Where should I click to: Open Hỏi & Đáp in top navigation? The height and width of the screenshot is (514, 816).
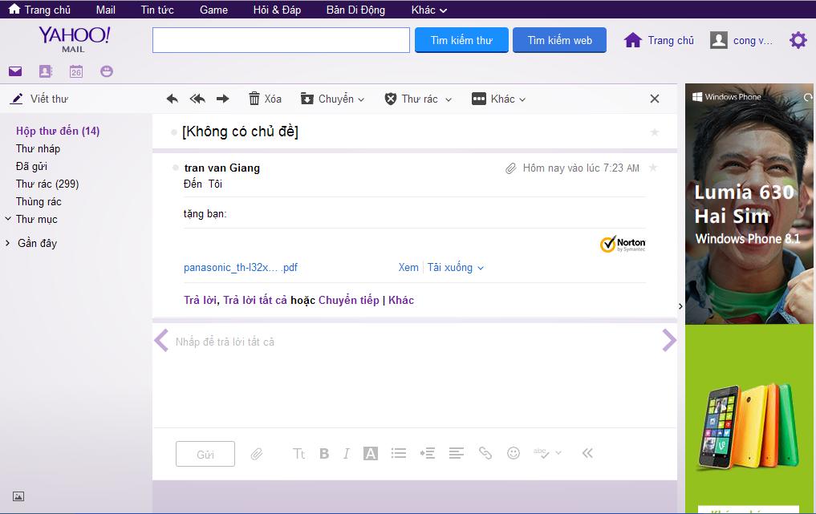coord(277,10)
